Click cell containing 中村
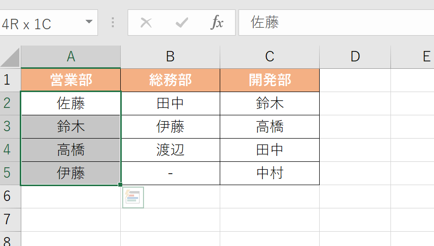The height and width of the screenshot is (246, 434). click(270, 173)
